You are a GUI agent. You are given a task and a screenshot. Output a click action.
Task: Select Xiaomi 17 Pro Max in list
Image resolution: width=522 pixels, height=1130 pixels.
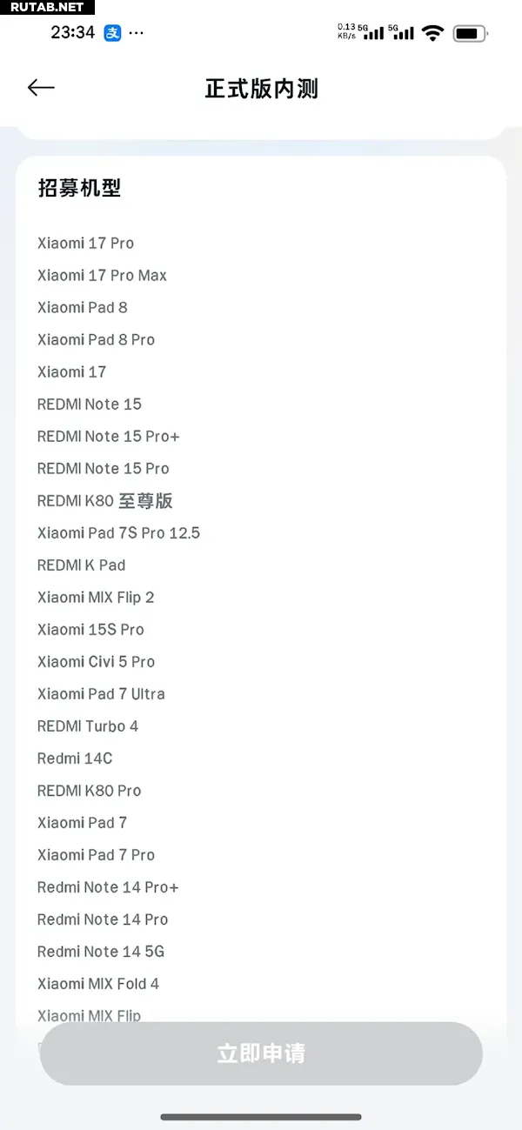(x=102, y=276)
